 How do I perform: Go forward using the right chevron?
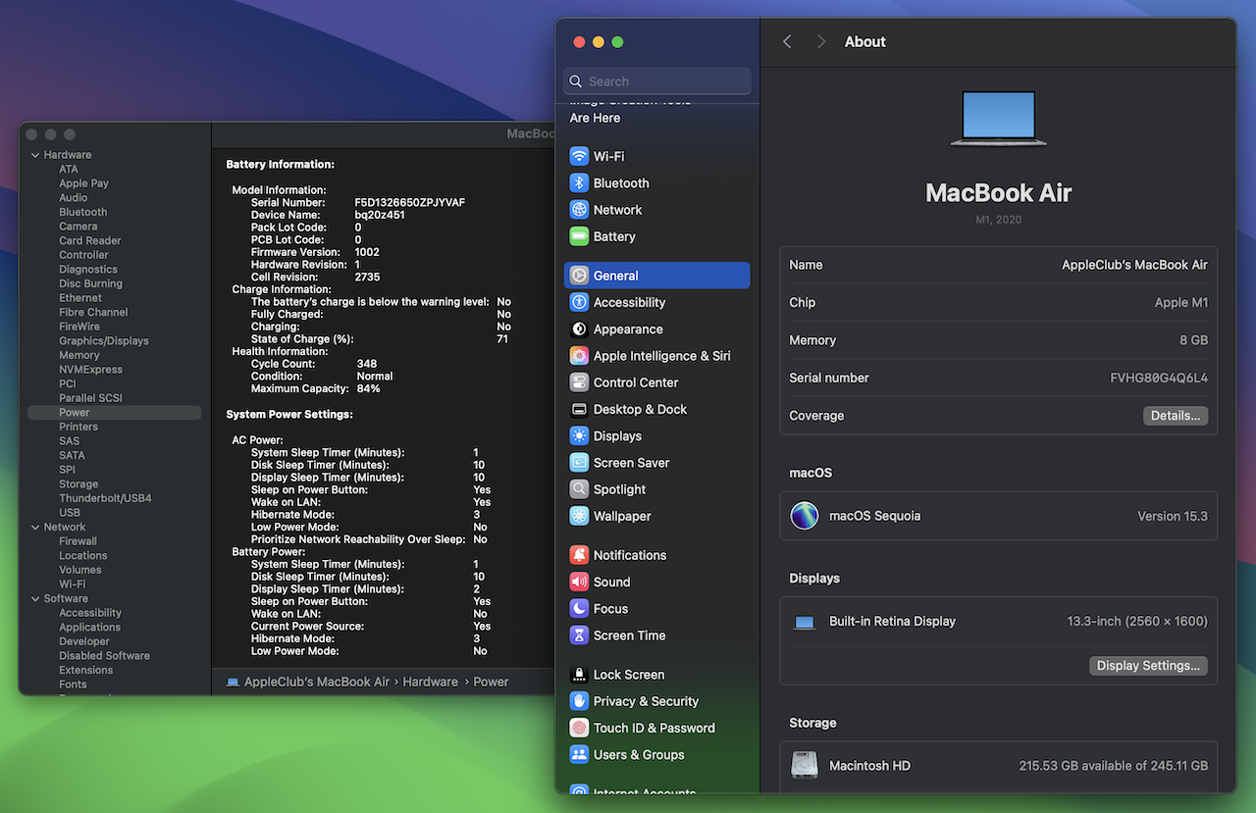pyautogui.click(x=821, y=42)
